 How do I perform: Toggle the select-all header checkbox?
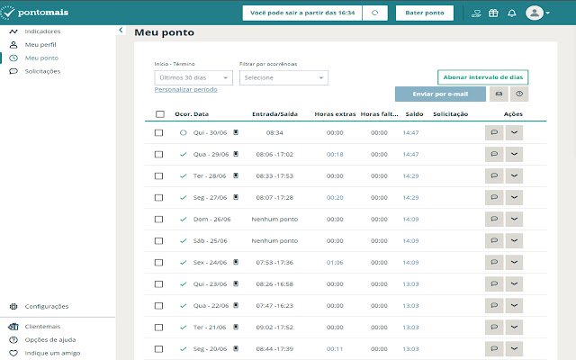[160, 114]
